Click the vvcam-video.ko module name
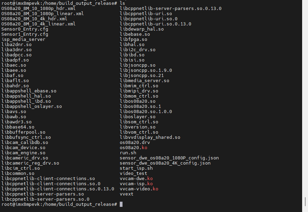308x212 pixels. 139,189
